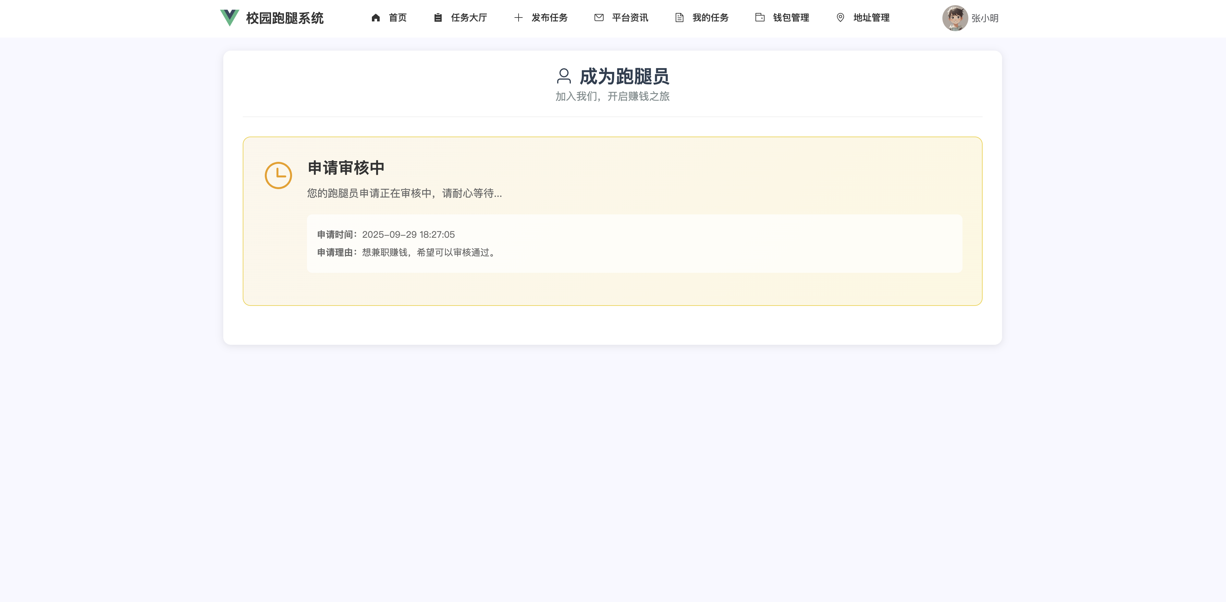Click the orange clock status icon

(278, 175)
